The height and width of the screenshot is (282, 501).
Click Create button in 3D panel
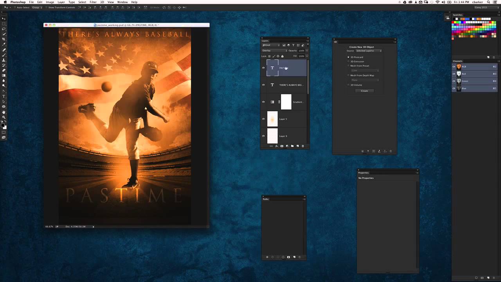tap(364, 91)
